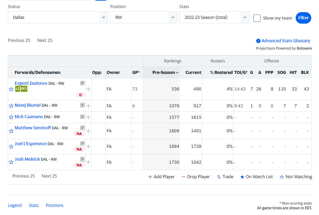Toggle watch star for Josh Melnick
The height and width of the screenshot is (215, 319).
[11, 162]
